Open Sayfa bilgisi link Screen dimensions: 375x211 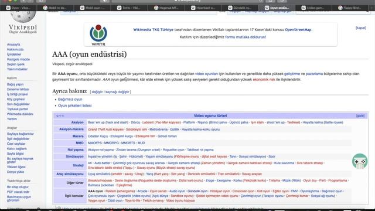point(15,154)
